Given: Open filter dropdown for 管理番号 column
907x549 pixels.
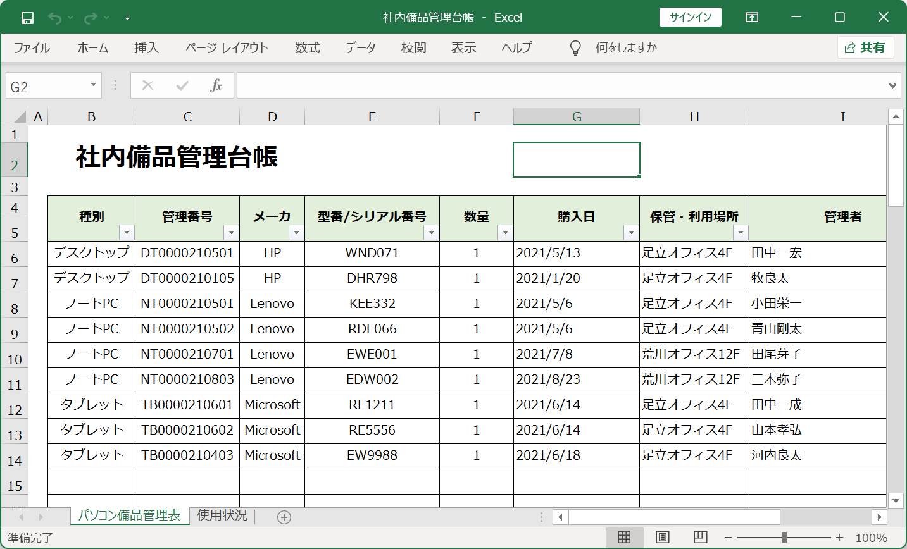Looking at the screenshot, I should point(231,233).
